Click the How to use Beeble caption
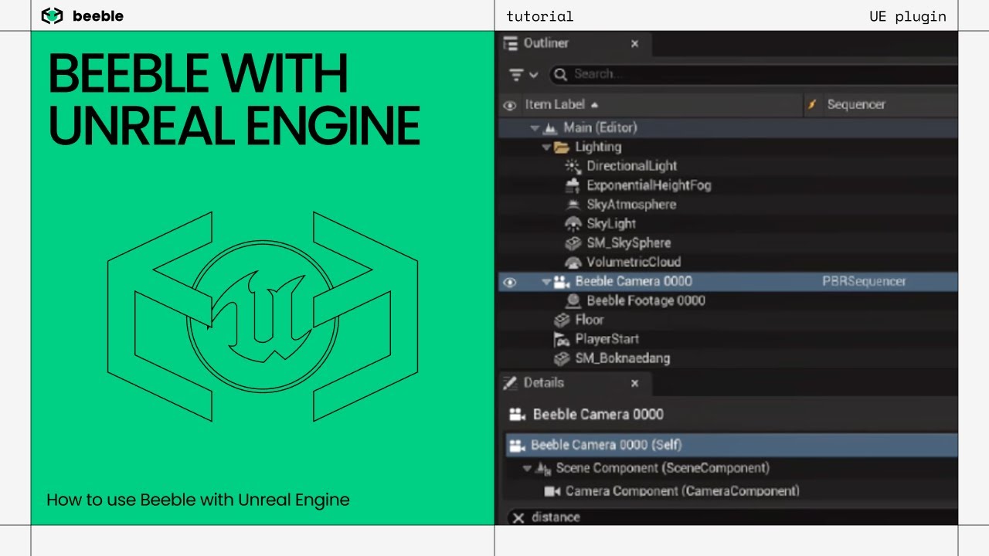 click(x=198, y=500)
